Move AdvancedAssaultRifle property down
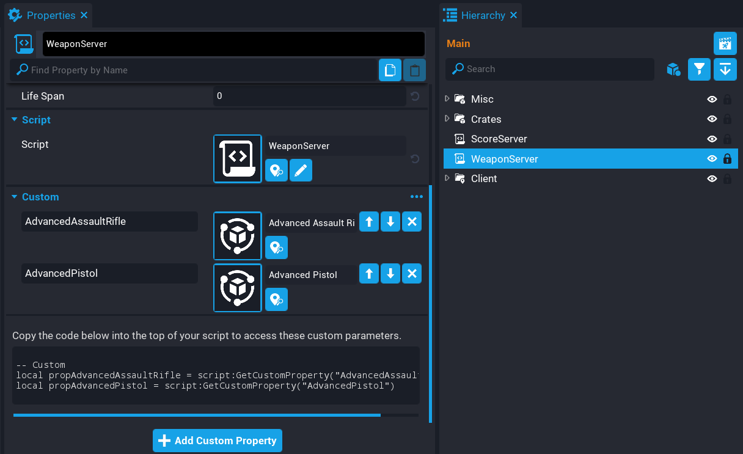Image resolution: width=743 pixels, height=454 pixels. (x=390, y=222)
